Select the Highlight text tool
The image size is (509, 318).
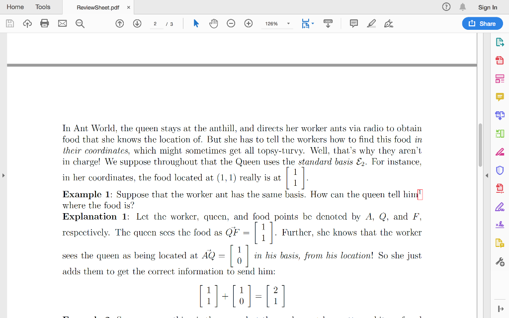coord(371,23)
